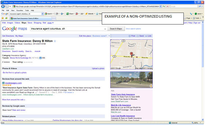Click the red map pin marker
205x125 pixels.
[131, 54]
